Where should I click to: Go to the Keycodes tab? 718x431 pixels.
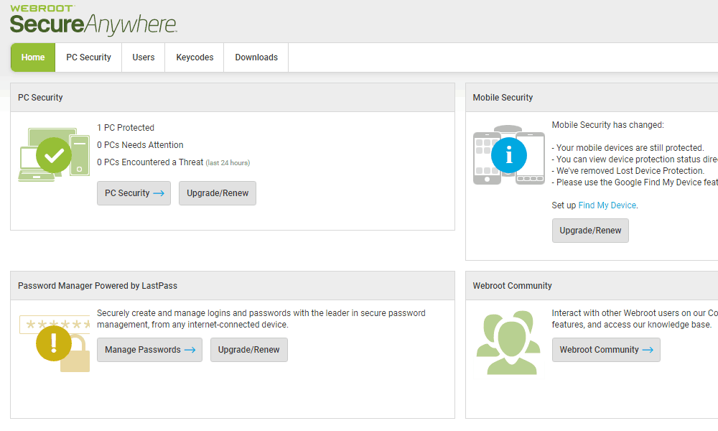click(195, 57)
